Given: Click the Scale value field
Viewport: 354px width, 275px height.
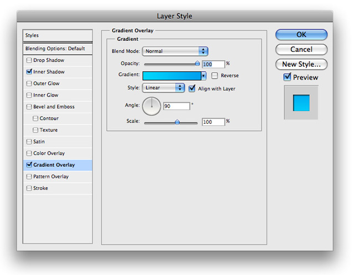Looking at the screenshot, I should click(214, 122).
